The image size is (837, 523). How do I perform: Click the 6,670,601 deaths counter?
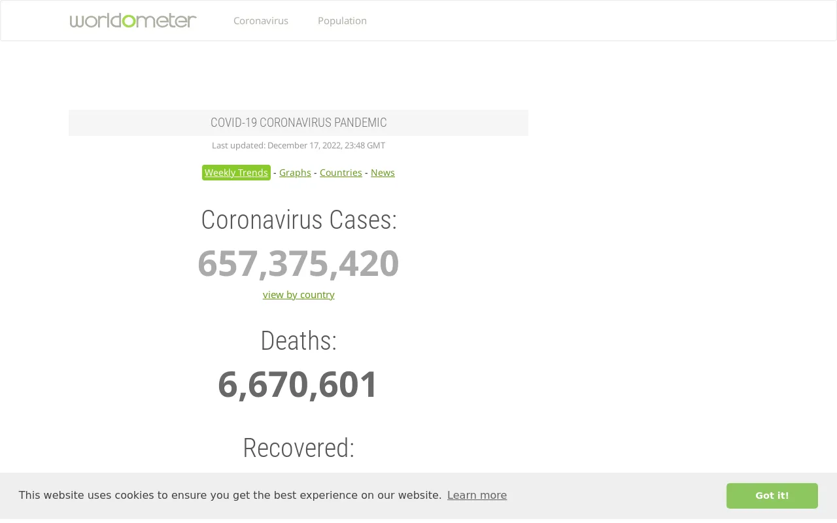(298, 384)
